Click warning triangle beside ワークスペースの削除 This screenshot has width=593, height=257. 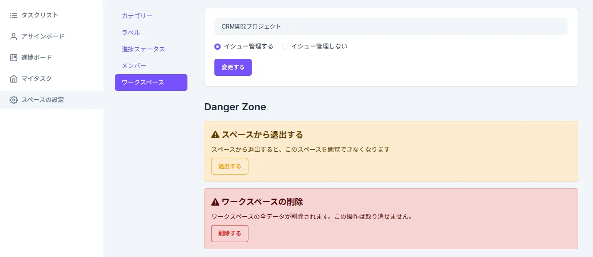coord(215,202)
